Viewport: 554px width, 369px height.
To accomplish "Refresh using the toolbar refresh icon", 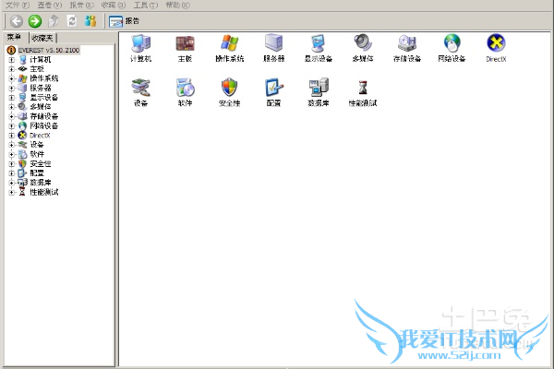I will point(72,21).
